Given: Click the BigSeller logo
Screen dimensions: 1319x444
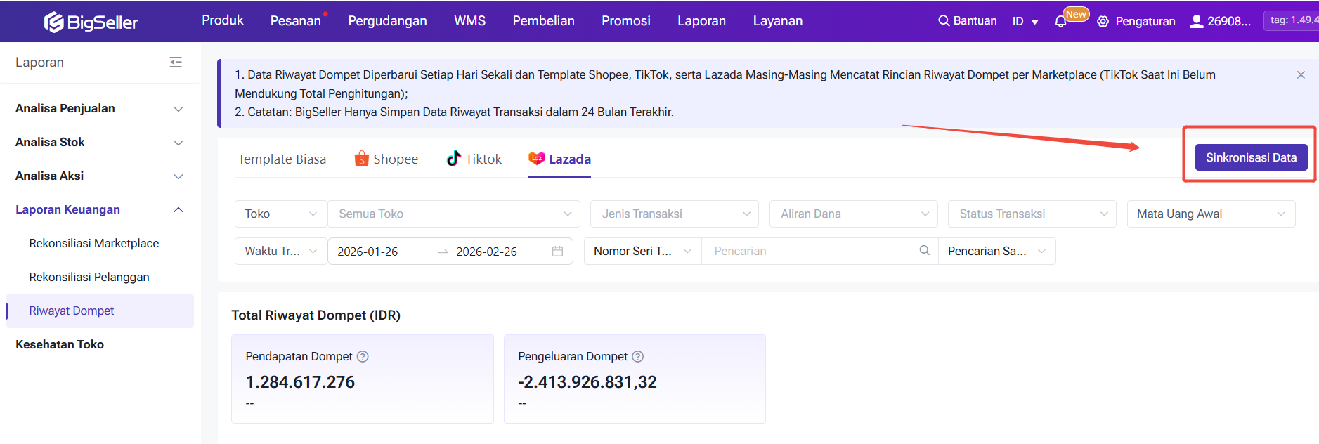Looking at the screenshot, I should click(91, 22).
